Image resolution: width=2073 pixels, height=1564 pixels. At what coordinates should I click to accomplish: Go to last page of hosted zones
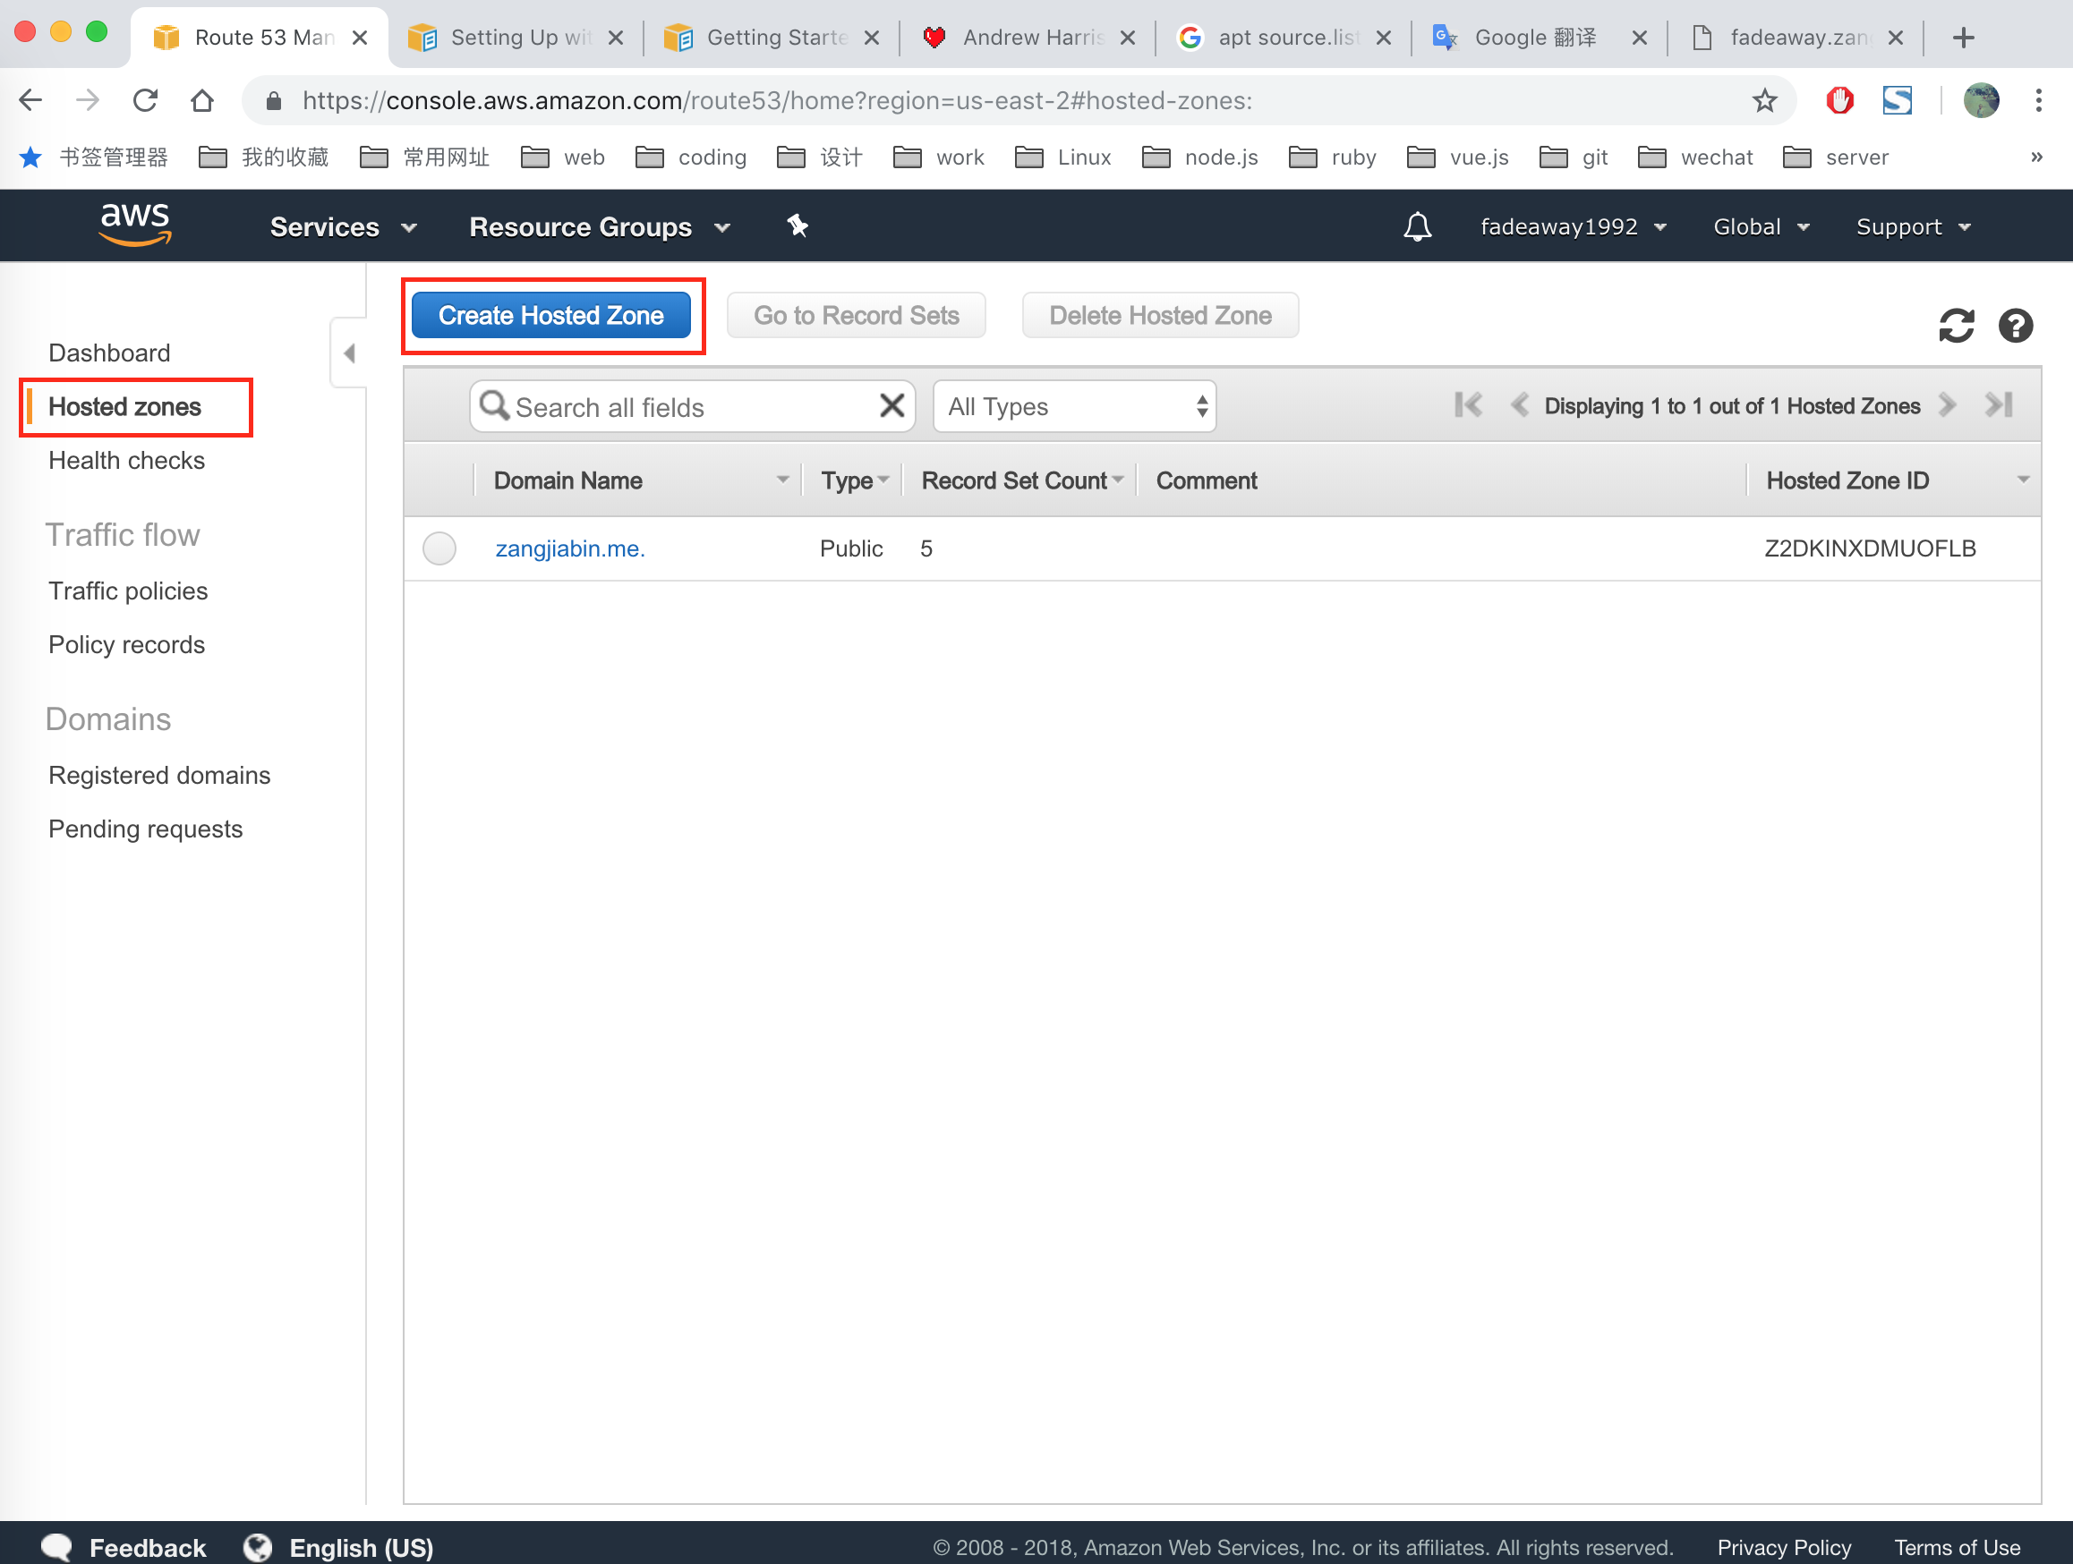point(1998,404)
